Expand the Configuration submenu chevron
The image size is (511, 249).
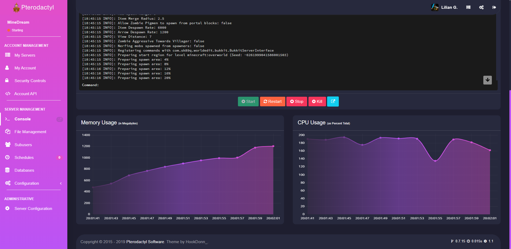[61, 183]
